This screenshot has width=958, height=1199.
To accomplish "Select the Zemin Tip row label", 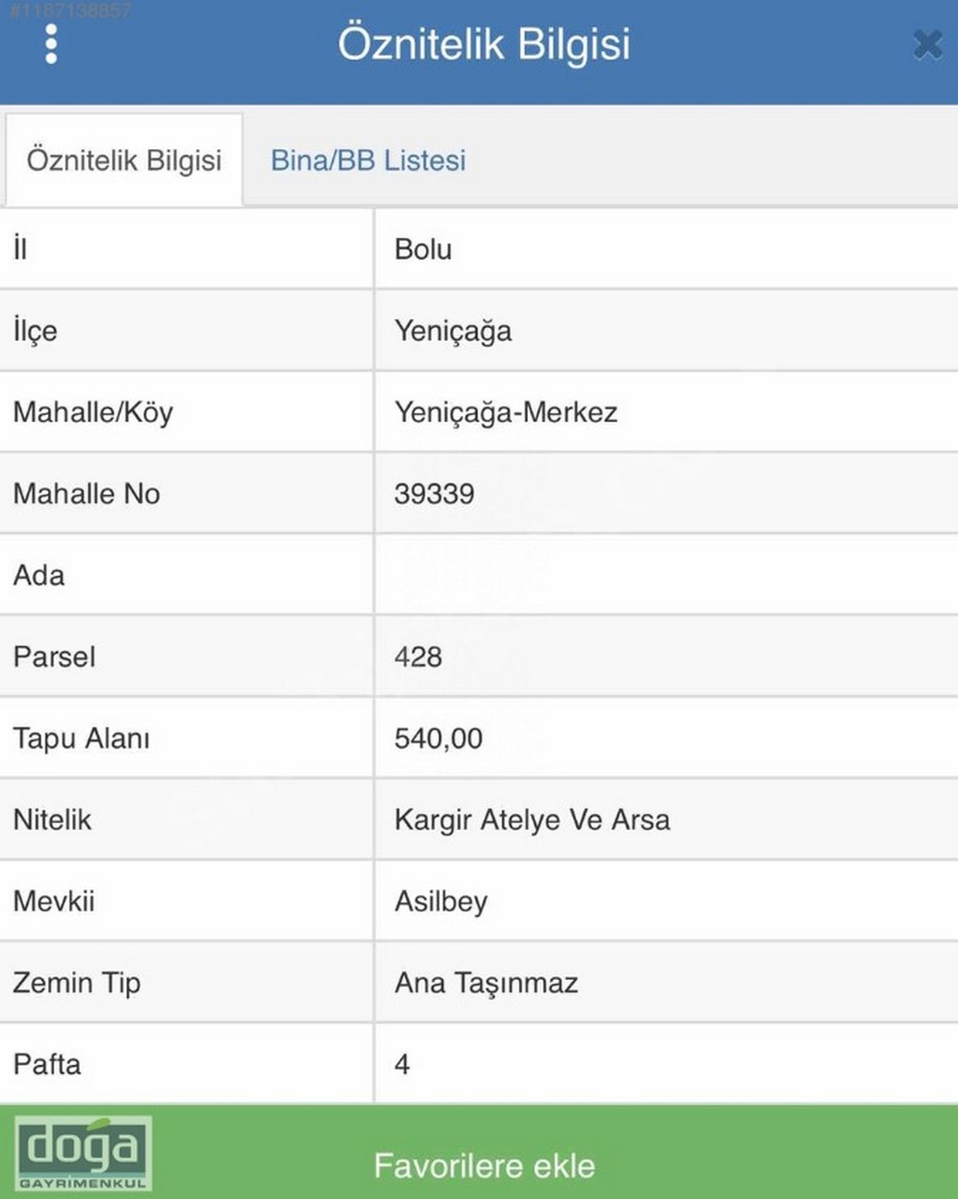I will pyautogui.click(x=77, y=983).
